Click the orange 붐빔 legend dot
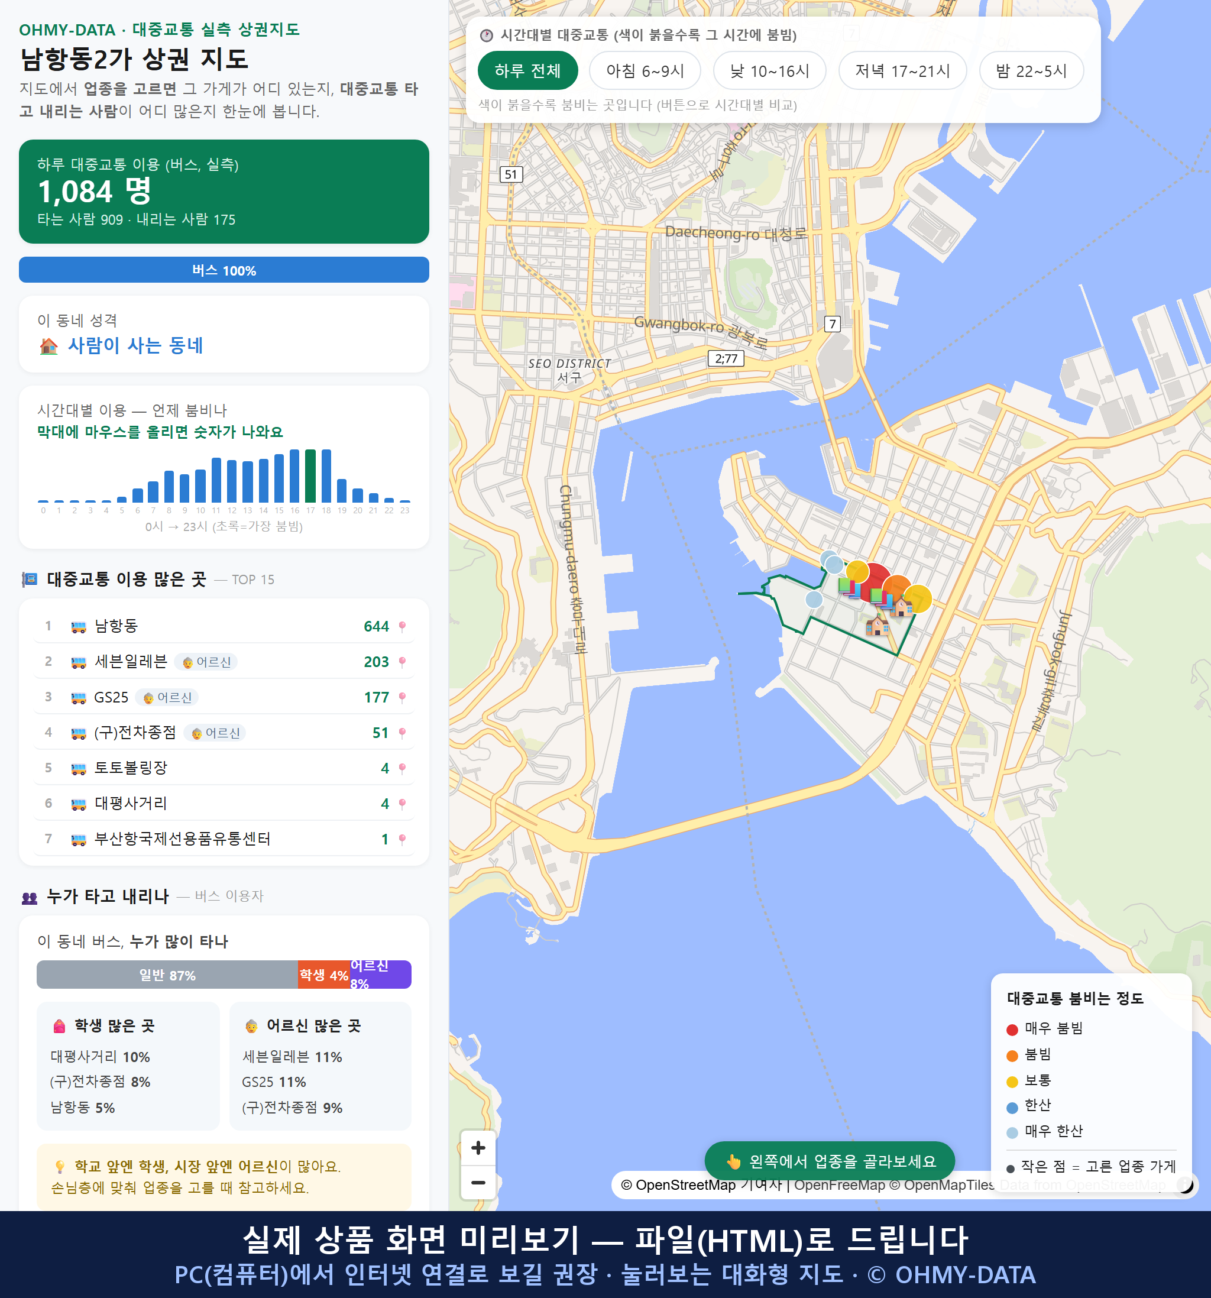Image resolution: width=1211 pixels, height=1298 pixels. click(1012, 1056)
